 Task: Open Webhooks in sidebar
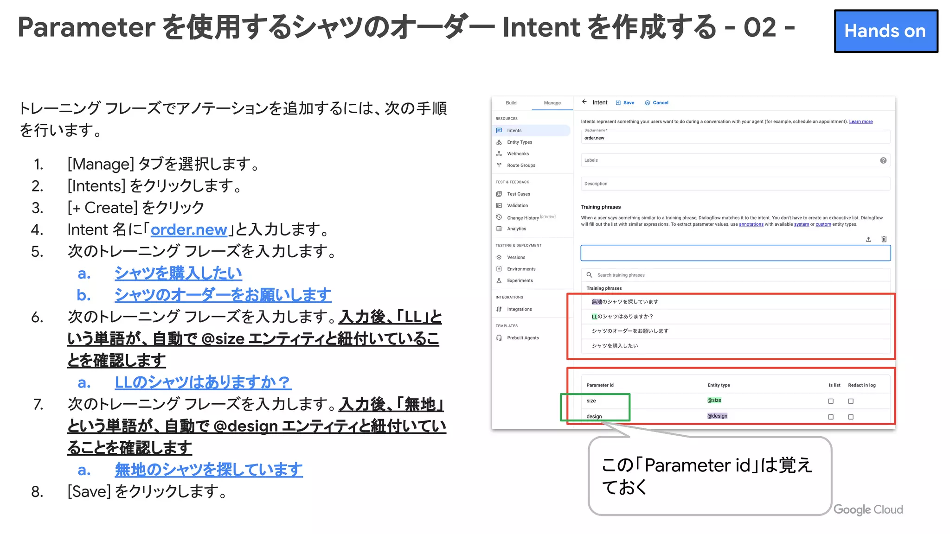click(518, 154)
